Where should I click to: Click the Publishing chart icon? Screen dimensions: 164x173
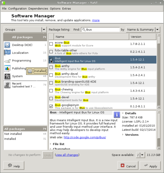coord(7,69)
